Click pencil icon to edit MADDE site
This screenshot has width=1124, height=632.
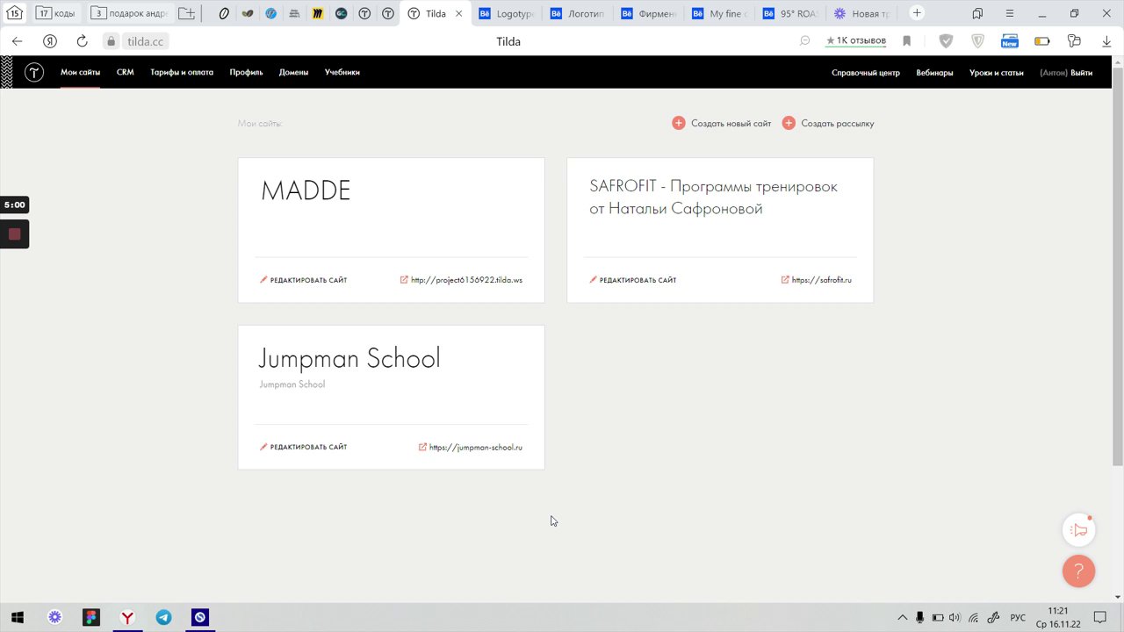click(x=263, y=280)
